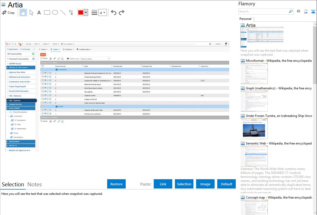
Task: Open the Under Frozen Tundra snapshot thumbnail
Action: 254,129
